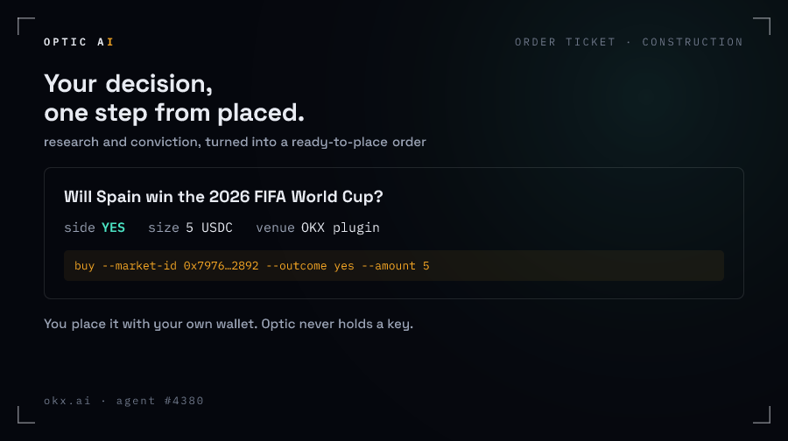Click the research and conviction subtitle
Screen dimensions: 788x441
[x=235, y=142]
